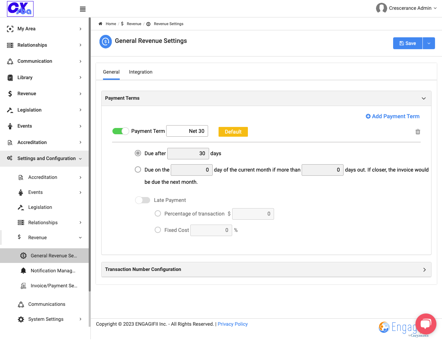Image resolution: width=442 pixels, height=340 pixels.
Task: Switch to the Integration tab
Action: 141,72
